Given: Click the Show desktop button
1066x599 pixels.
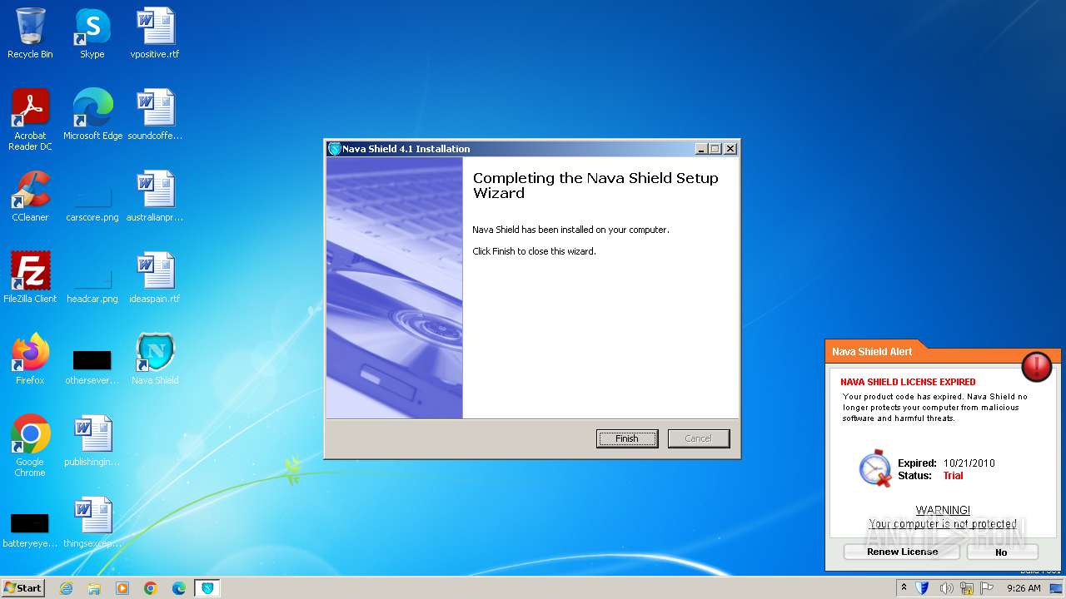Looking at the screenshot, I should pos(1057,588).
